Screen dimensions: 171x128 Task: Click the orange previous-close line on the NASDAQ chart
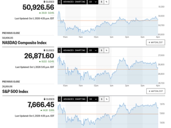pyautogui.click(x=108, y=69)
